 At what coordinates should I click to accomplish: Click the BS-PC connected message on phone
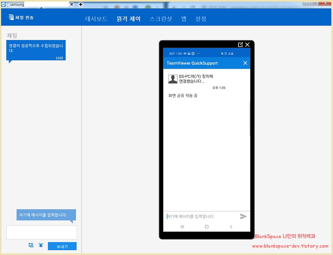196,79
